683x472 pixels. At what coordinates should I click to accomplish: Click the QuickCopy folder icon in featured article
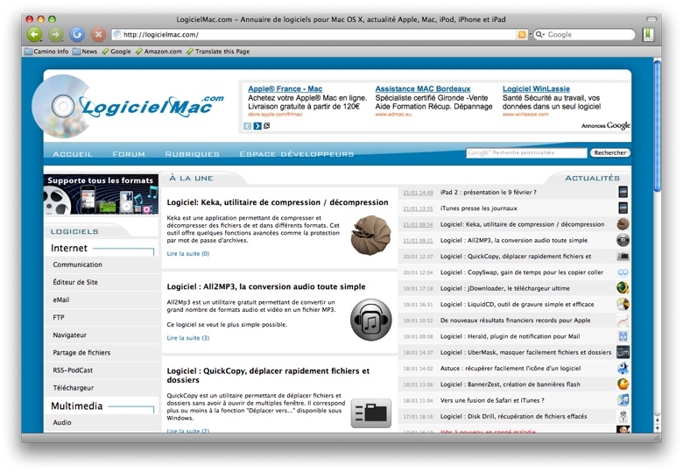(370, 413)
